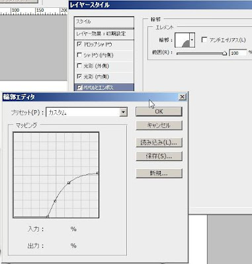Click the 範囲 value field showing 100
Image resolution: width=252 pixels, height=264 pixels.
coord(238,53)
